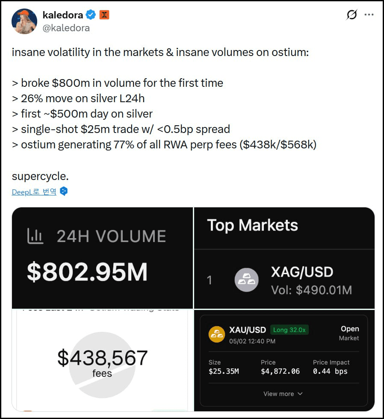384x419 pixels.
Task: Open the kaledora display name link
Action: point(63,15)
